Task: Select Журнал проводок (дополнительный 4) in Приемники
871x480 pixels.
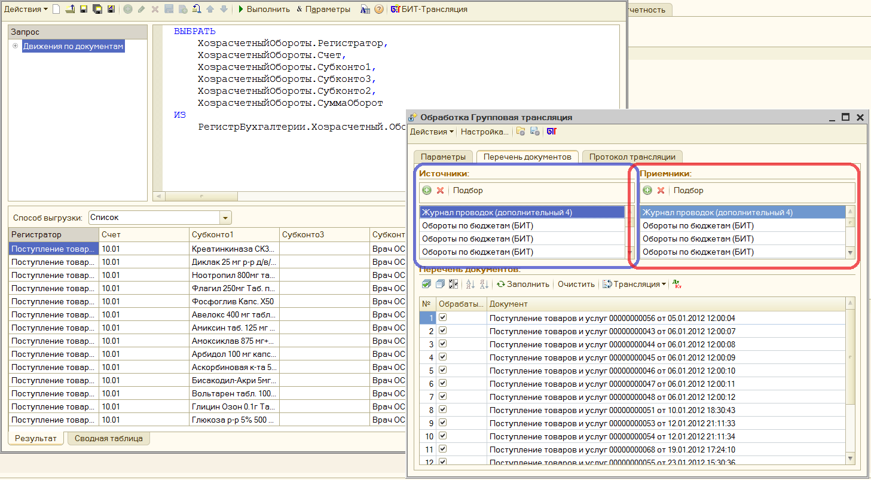Action: coord(743,212)
